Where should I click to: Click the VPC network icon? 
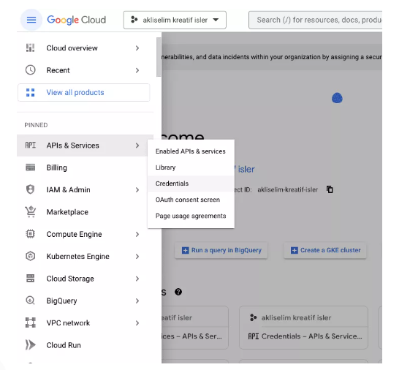coord(31,322)
